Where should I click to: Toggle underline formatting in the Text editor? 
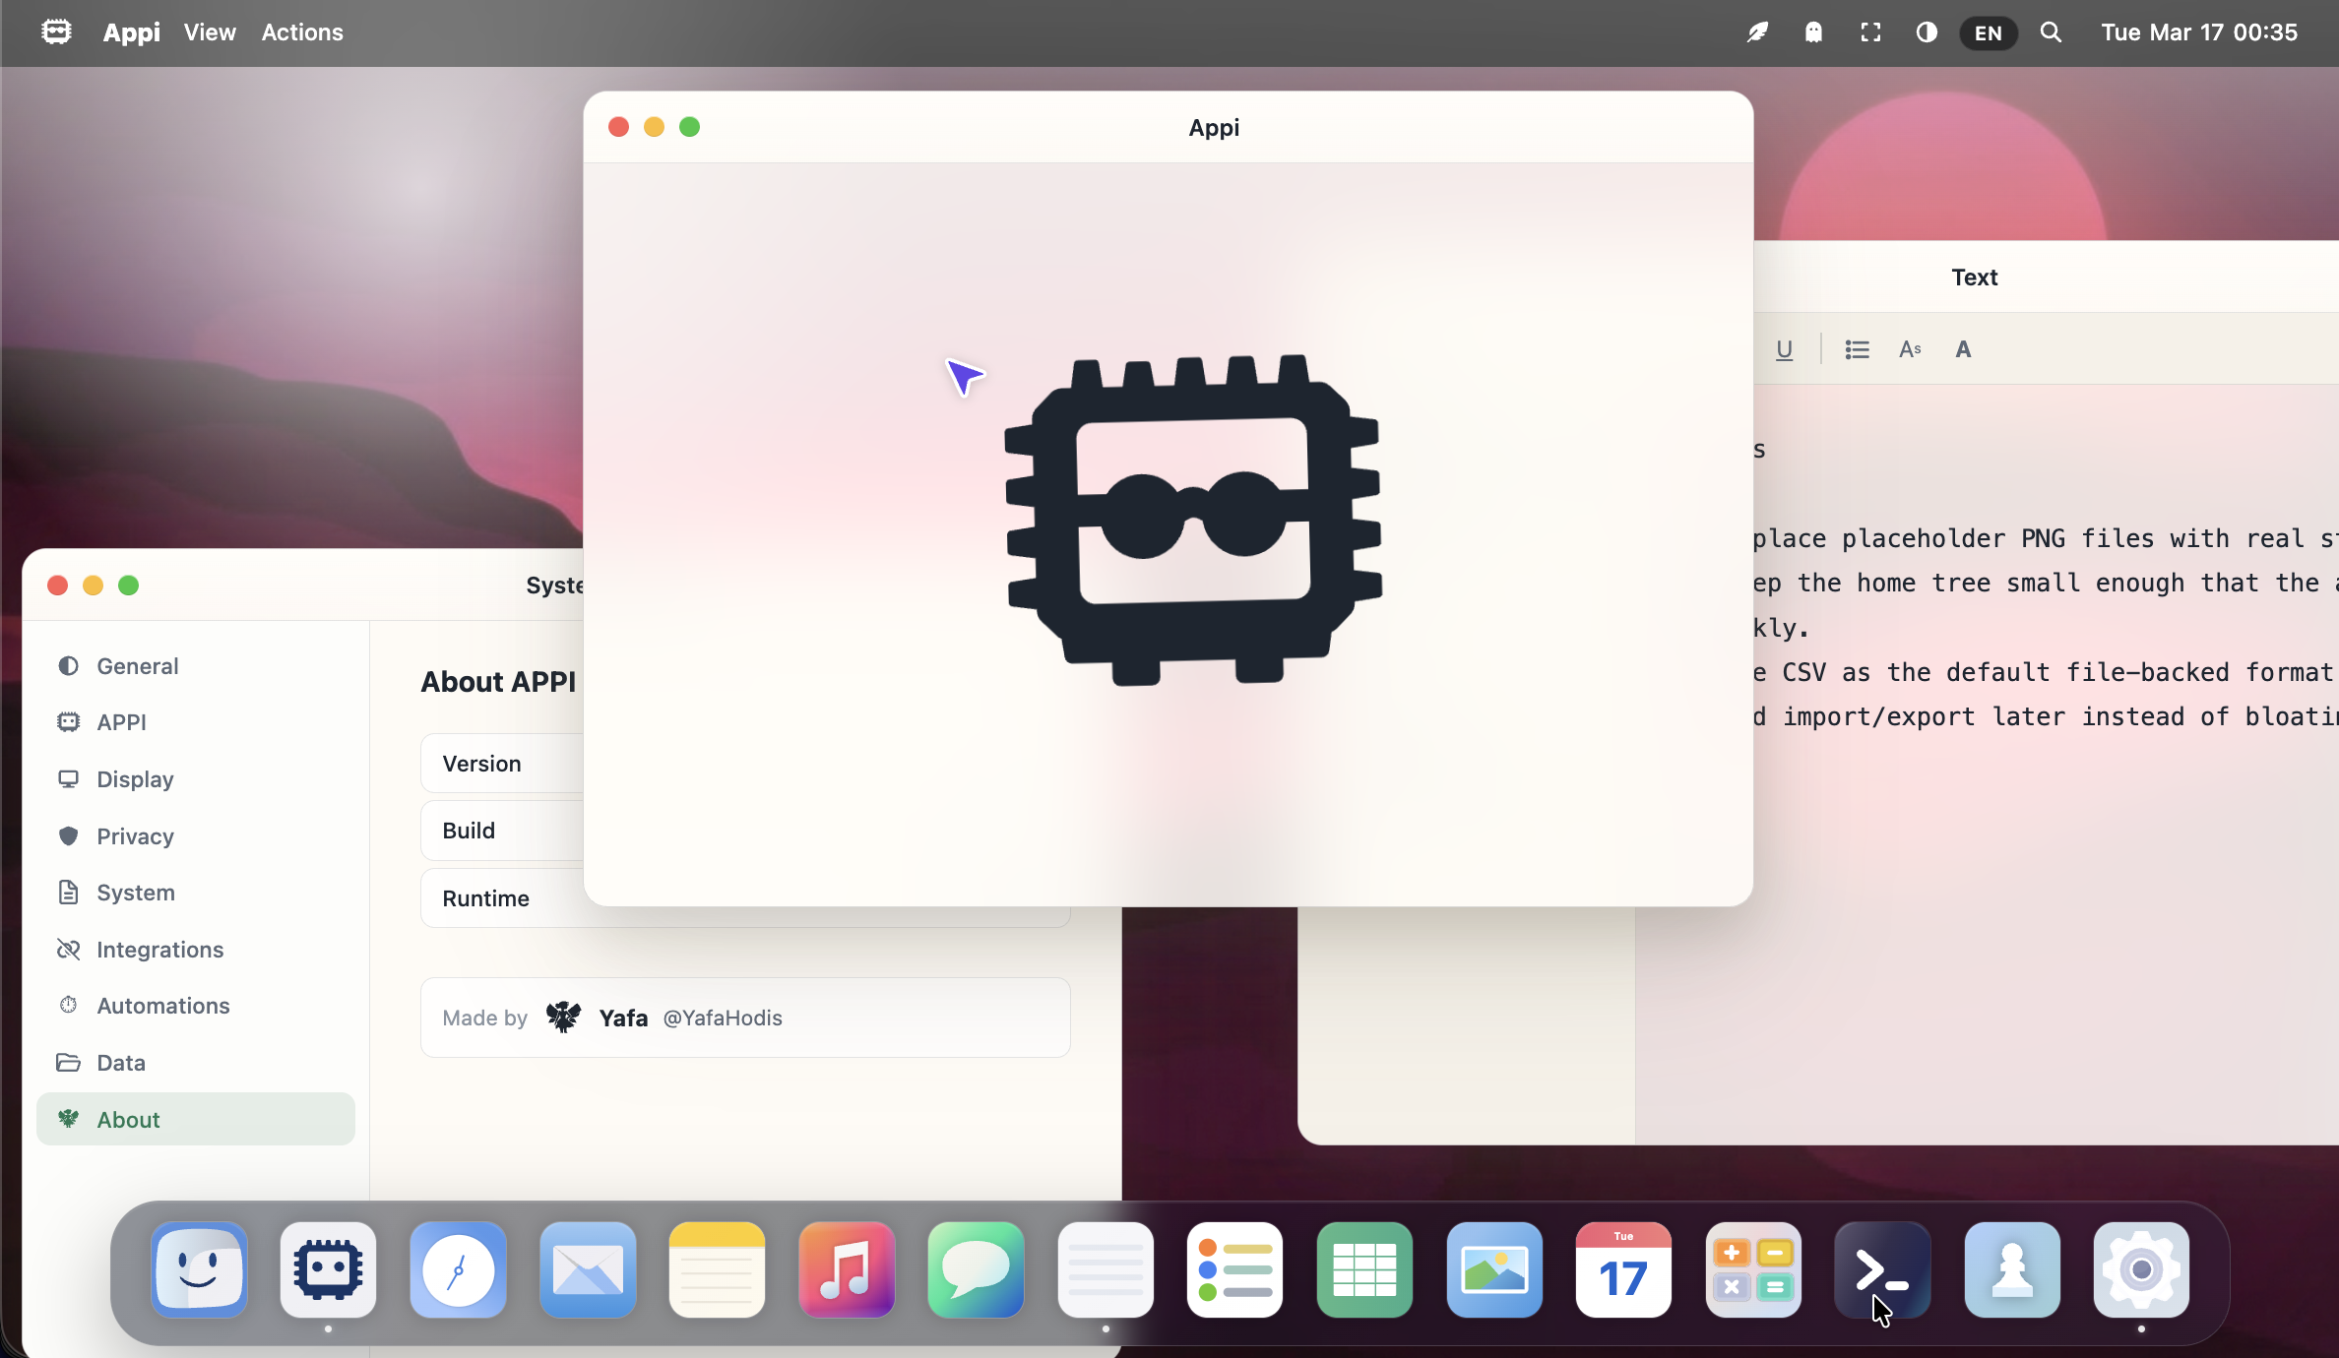coord(1784,349)
